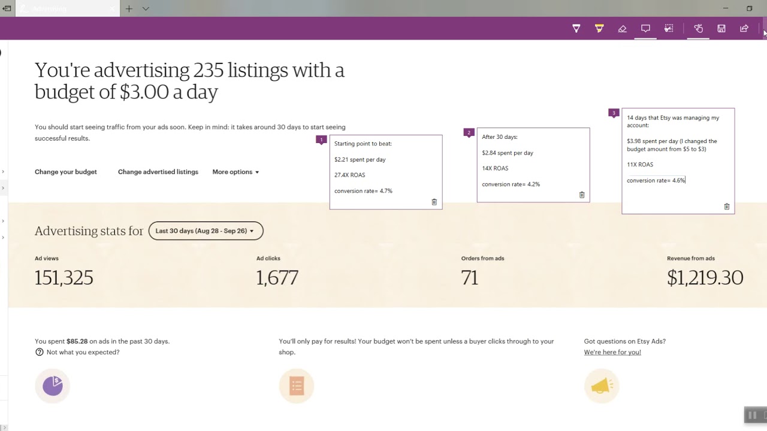Select the ballpoint pen tool

[x=576, y=28]
